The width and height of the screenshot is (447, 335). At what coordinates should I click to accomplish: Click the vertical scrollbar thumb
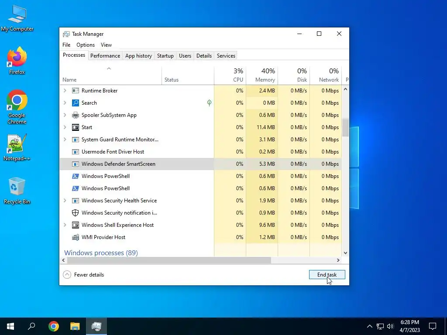pyautogui.click(x=345, y=128)
